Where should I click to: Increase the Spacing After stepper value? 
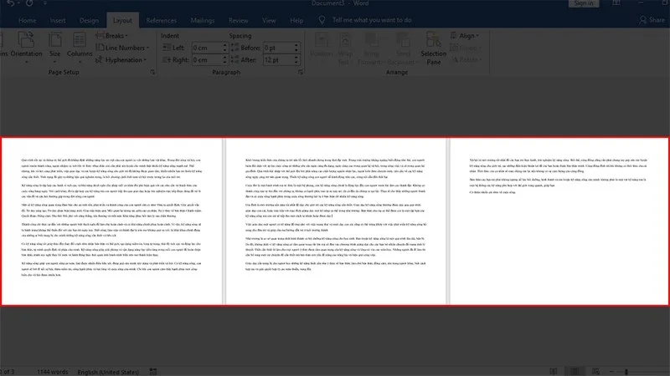(x=296, y=58)
